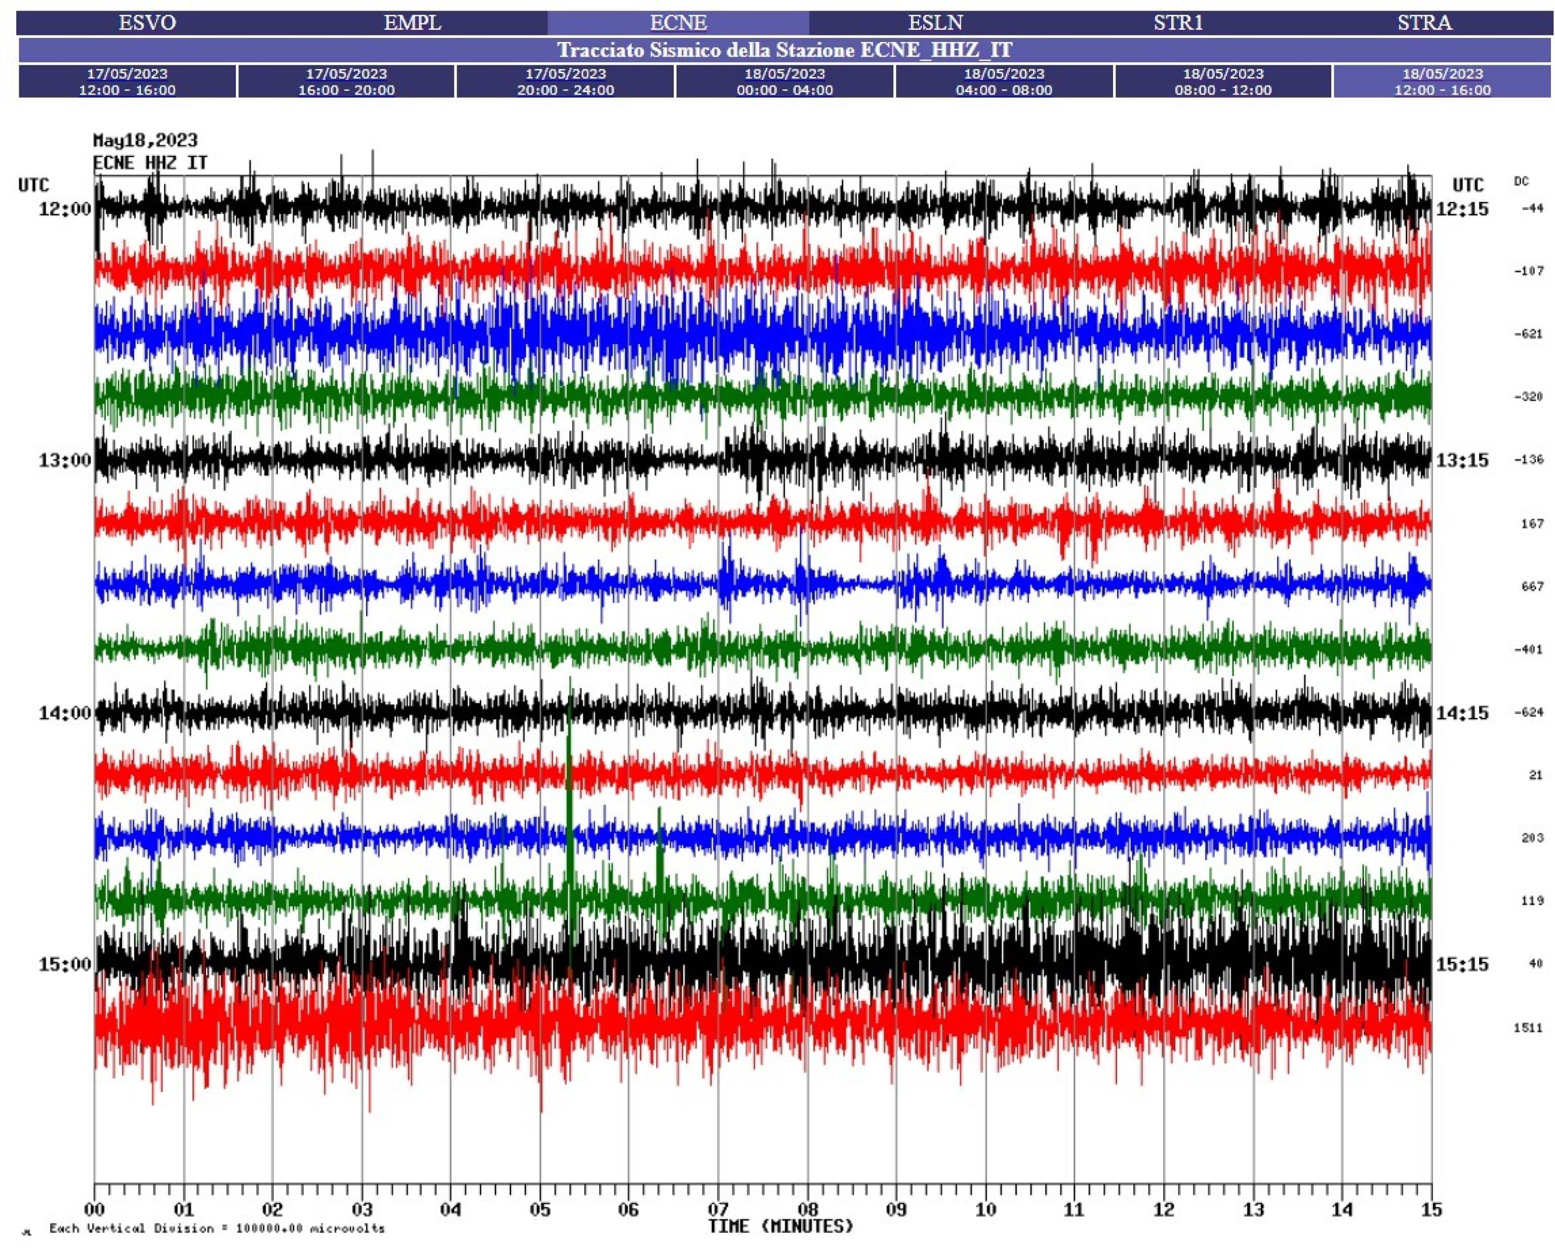This screenshot has height=1249, width=1555.
Task: Open the 17/05/2023 20:00 - 24:00 time range
Action: (x=565, y=81)
